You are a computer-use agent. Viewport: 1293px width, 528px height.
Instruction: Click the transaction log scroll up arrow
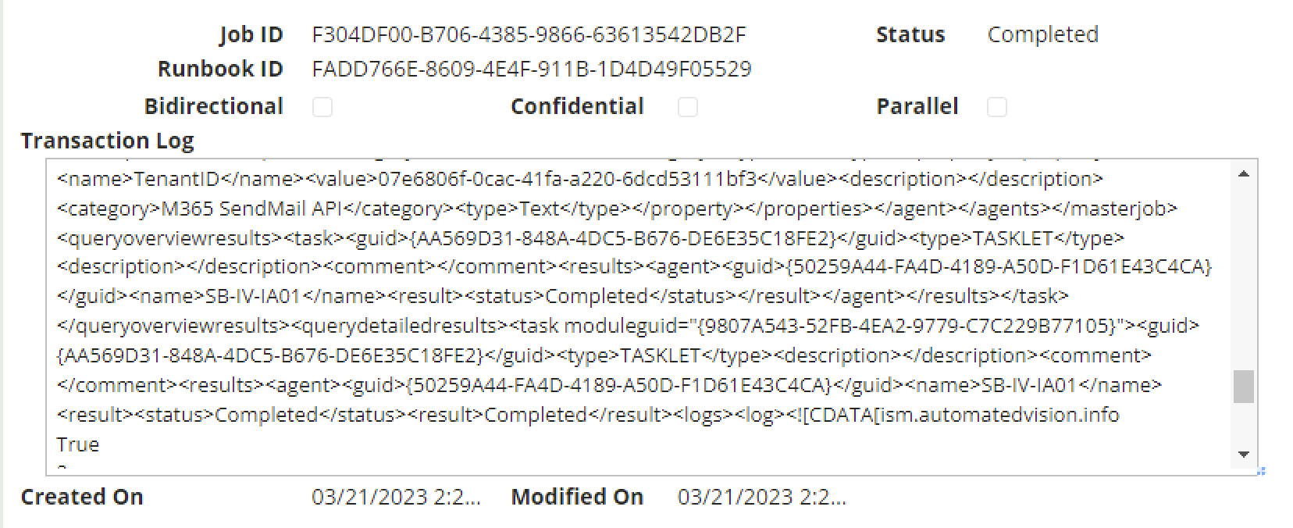click(x=1244, y=173)
